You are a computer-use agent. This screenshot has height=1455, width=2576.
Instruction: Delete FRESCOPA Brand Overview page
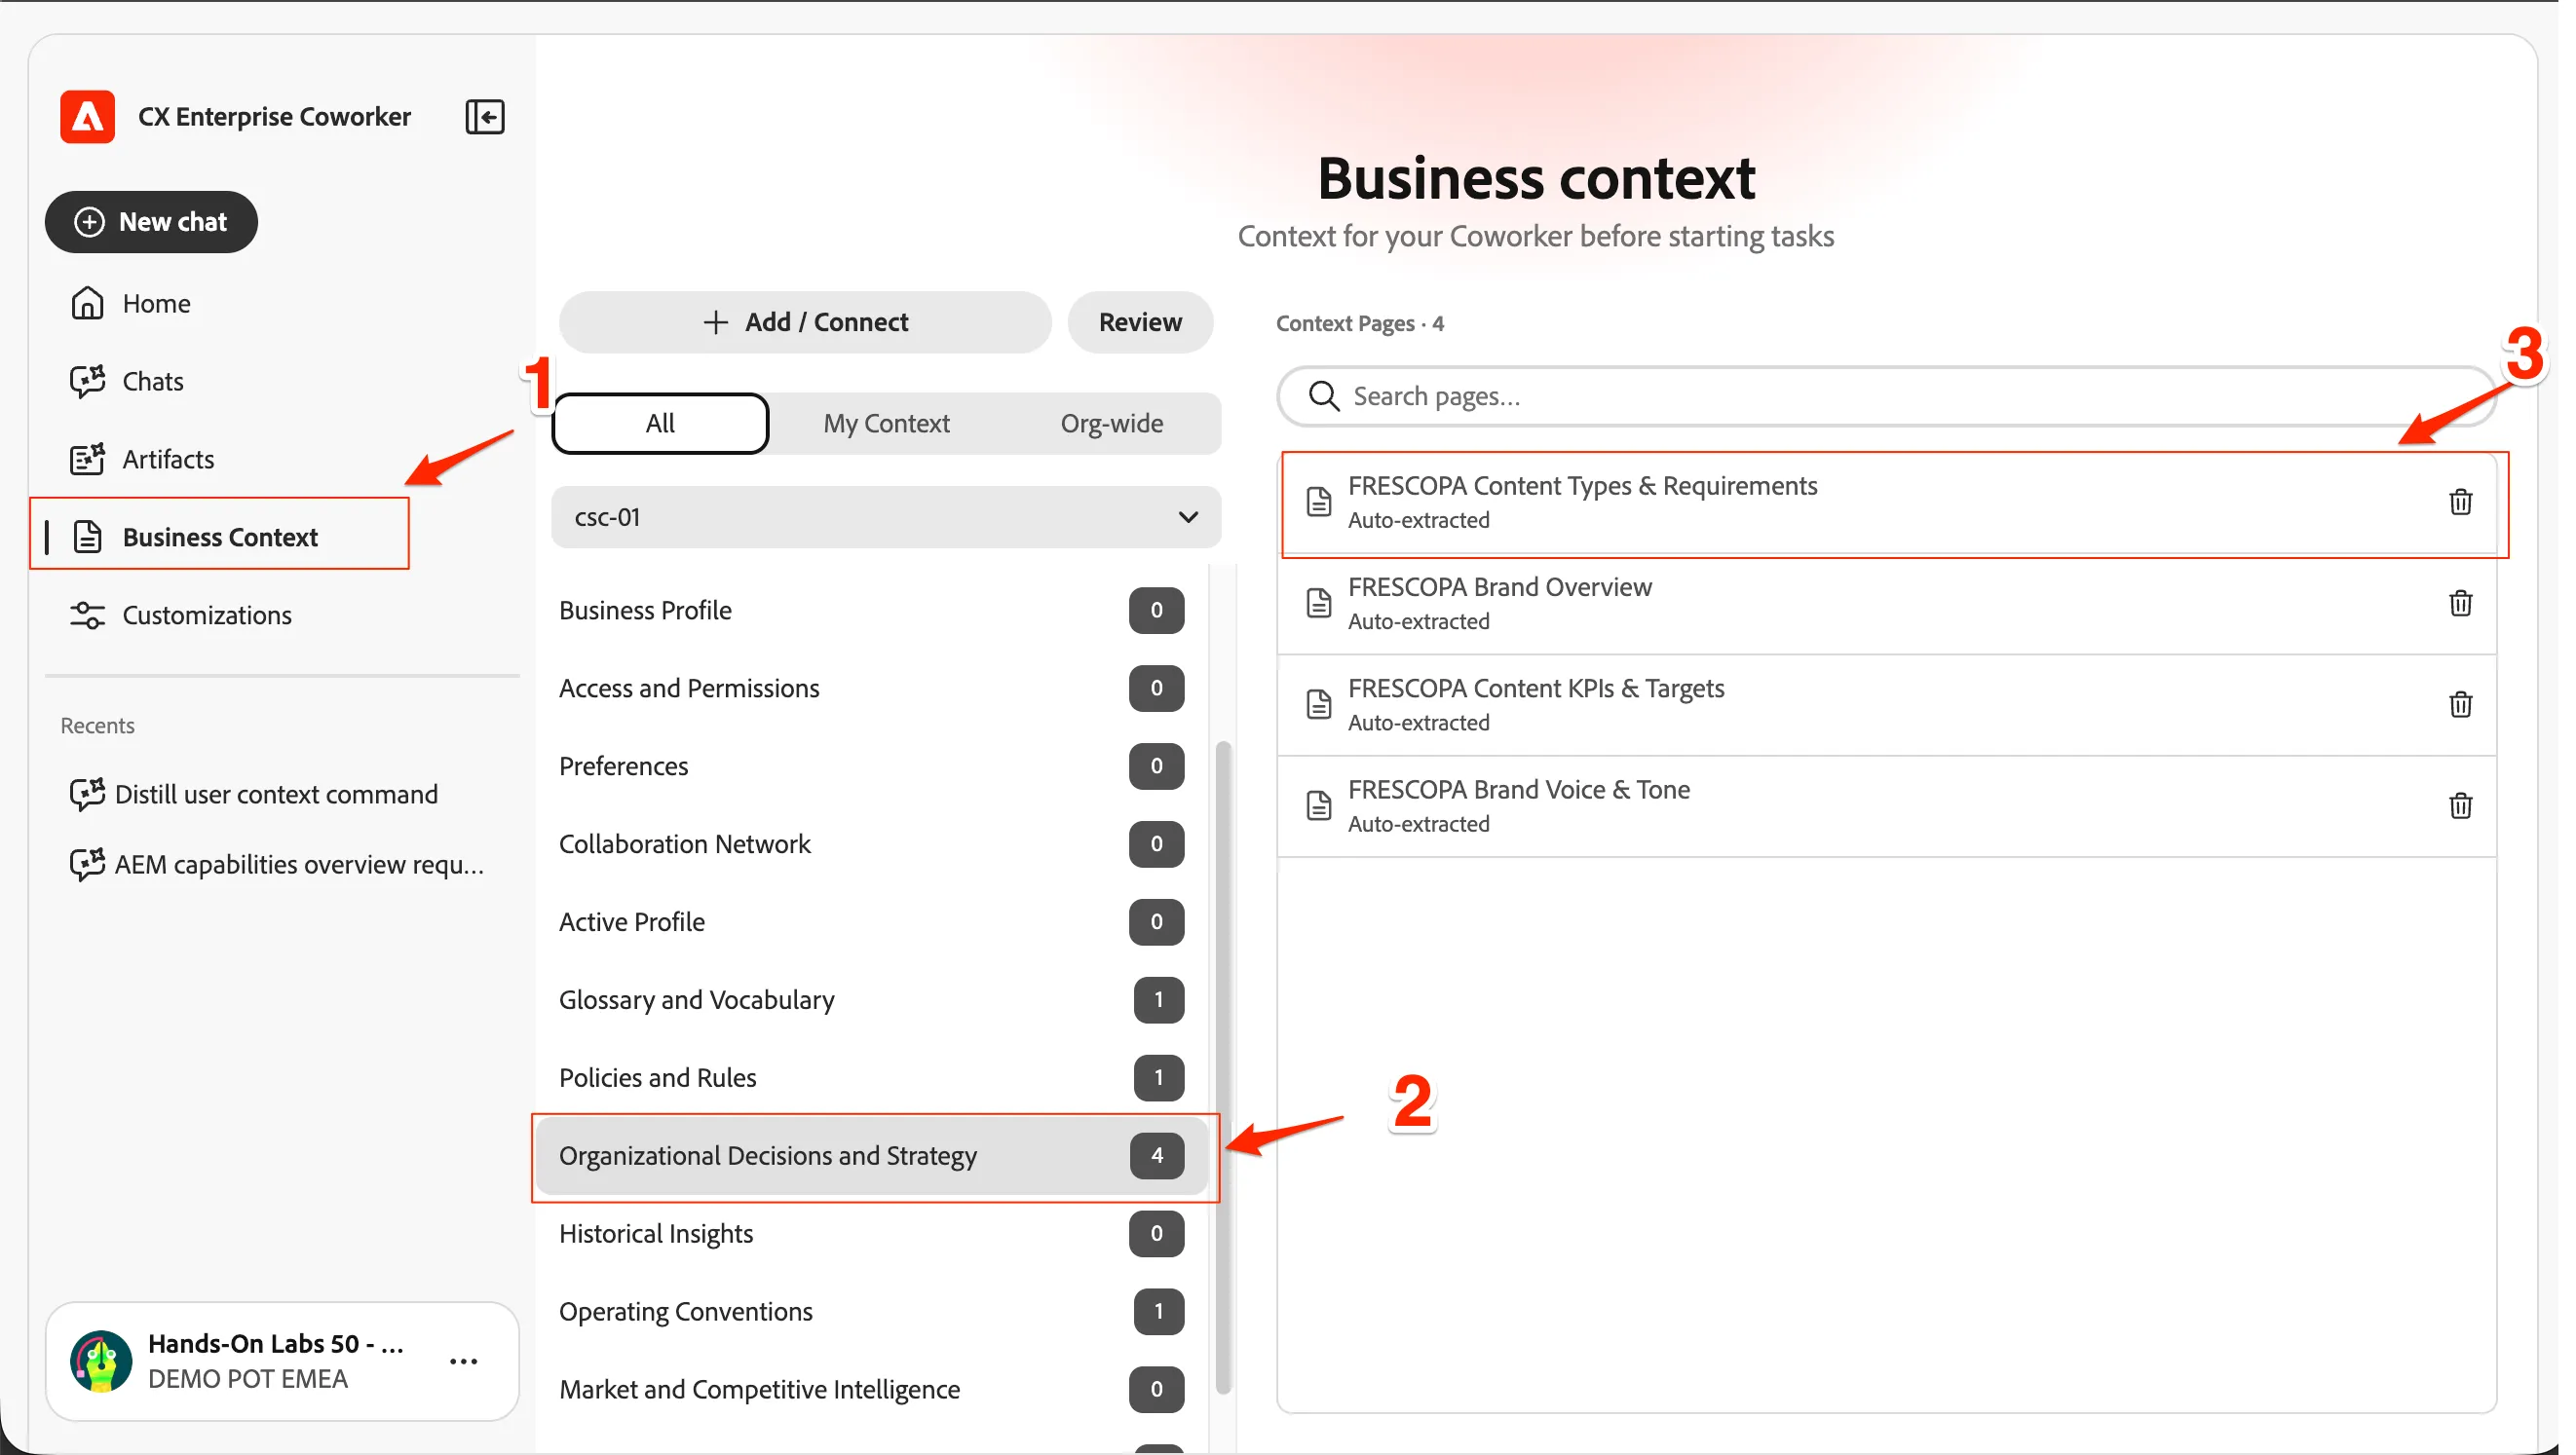point(2461,603)
